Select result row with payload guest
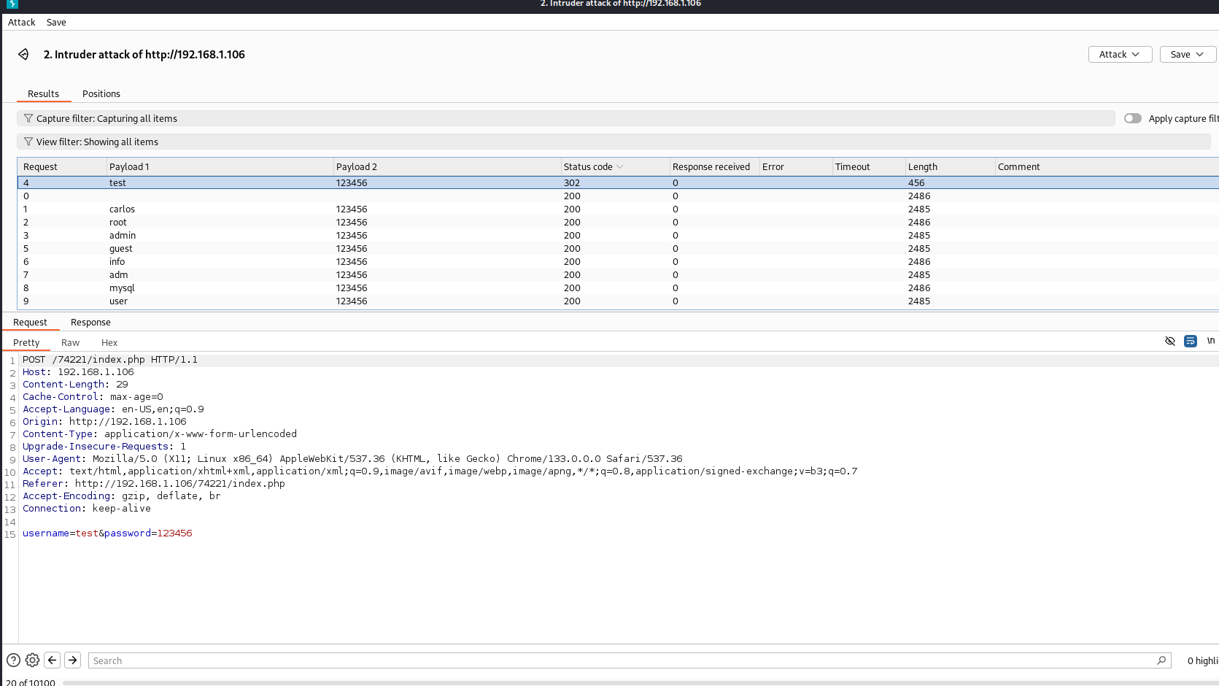This screenshot has width=1219, height=686. [618, 249]
